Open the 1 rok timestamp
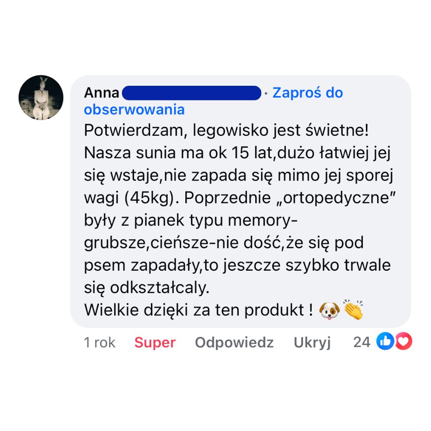This screenshot has width=431, height=431. coord(100,343)
